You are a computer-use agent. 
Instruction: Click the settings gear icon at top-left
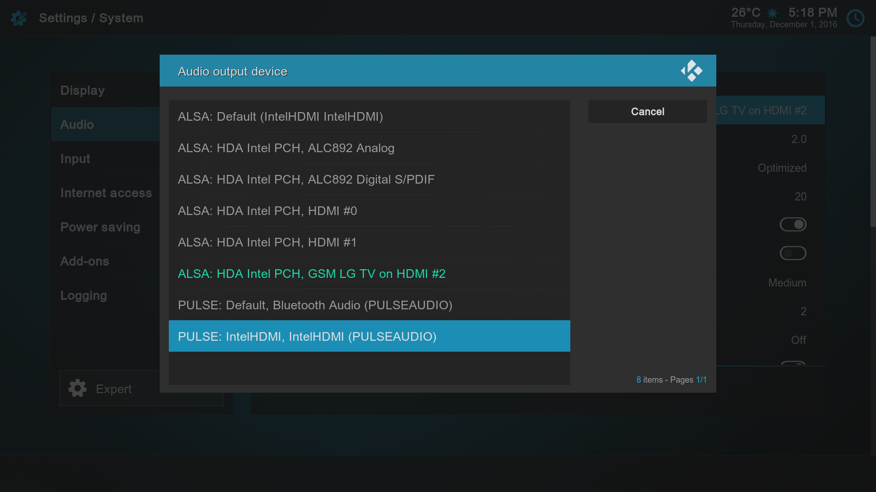pyautogui.click(x=19, y=18)
